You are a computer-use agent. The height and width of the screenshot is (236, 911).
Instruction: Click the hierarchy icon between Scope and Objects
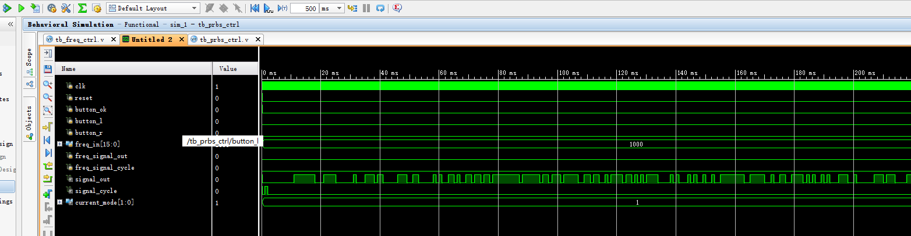30,84
